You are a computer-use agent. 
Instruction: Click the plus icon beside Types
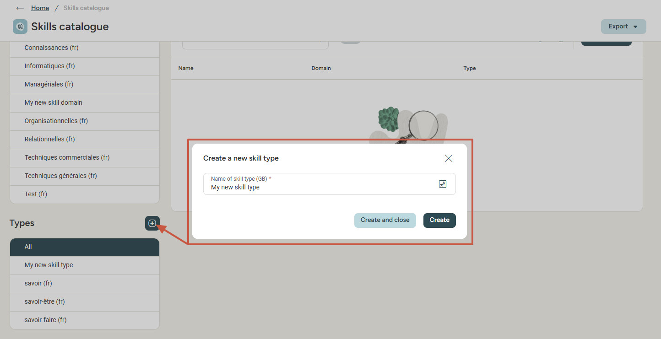(152, 223)
